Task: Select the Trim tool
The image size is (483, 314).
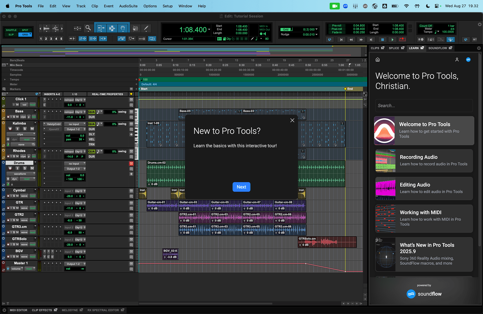Action: 101,28
